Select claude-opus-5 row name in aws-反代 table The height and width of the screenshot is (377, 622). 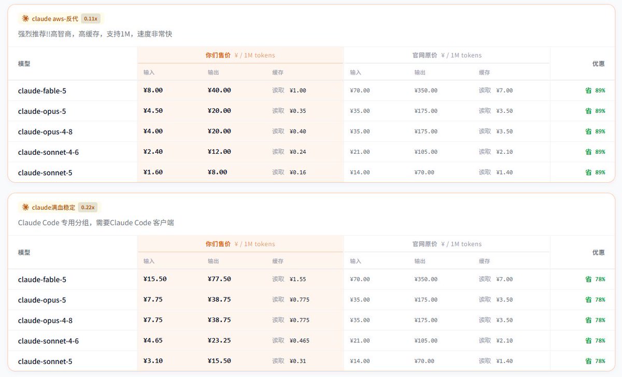pos(42,111)
